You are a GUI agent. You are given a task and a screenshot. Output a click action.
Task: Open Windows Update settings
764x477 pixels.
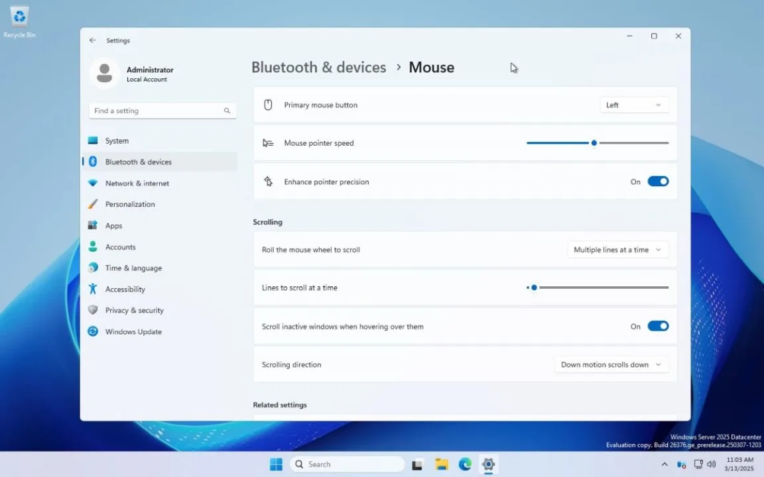(133, 331)
